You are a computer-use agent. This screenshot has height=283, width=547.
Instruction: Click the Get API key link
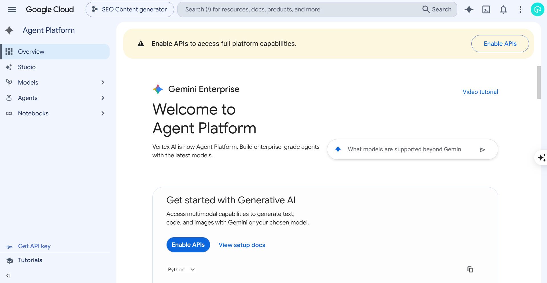[34, 246]
